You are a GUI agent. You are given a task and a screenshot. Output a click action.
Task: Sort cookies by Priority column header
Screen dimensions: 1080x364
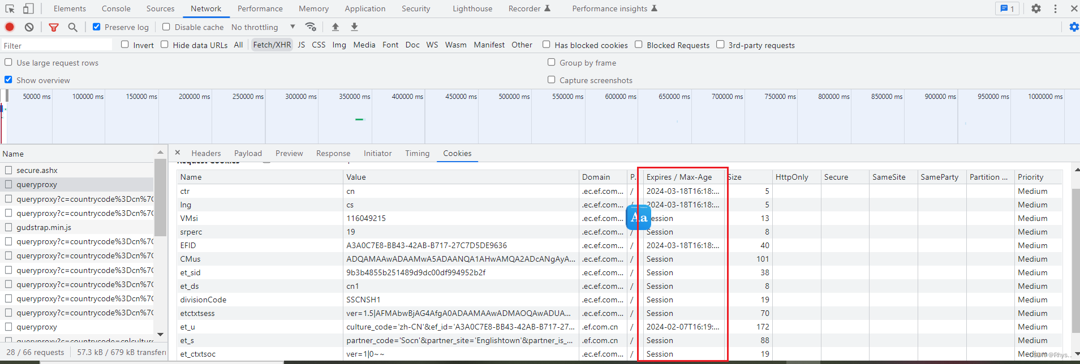1038,177
